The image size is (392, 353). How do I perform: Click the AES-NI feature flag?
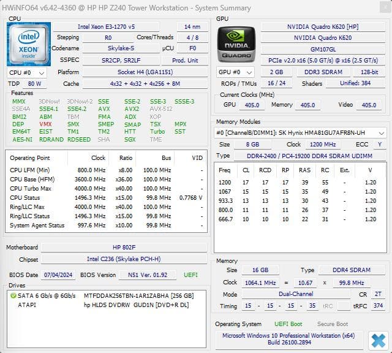[22, 139]
